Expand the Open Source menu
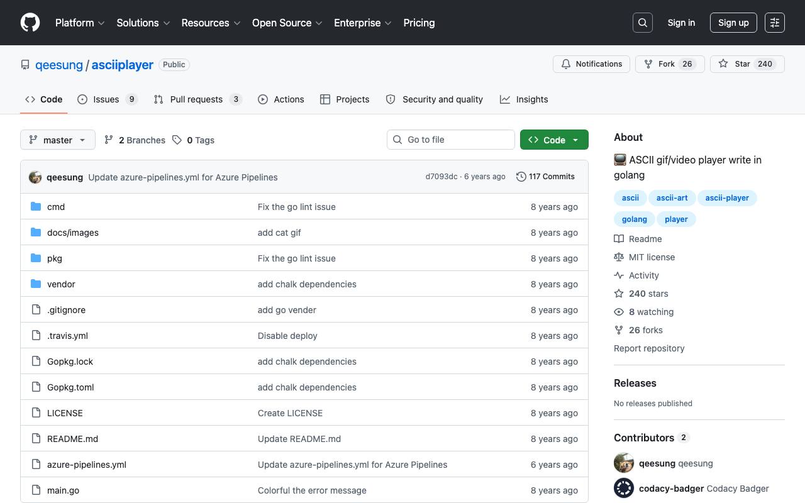Viewport: 805px width, 503px height. pos(287,23)
